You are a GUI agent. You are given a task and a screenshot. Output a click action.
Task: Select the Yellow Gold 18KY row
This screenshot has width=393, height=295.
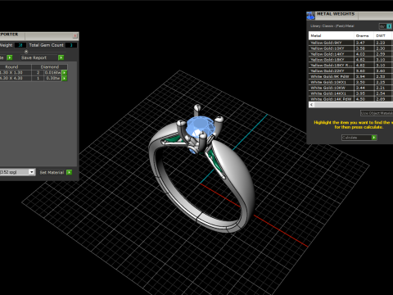[350, 60]
